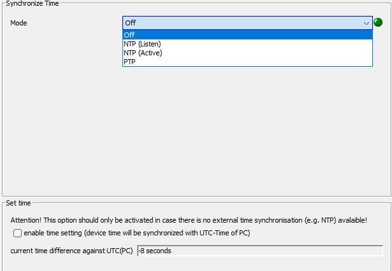Viewport: 392px width, 271px height.
Task: Click the Synchronize Time group title
Action: click(x=32, y=4)
